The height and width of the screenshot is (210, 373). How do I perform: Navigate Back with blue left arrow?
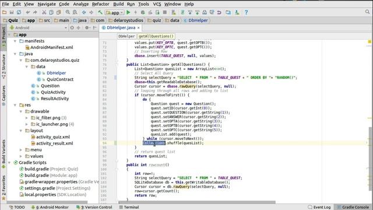84,12
